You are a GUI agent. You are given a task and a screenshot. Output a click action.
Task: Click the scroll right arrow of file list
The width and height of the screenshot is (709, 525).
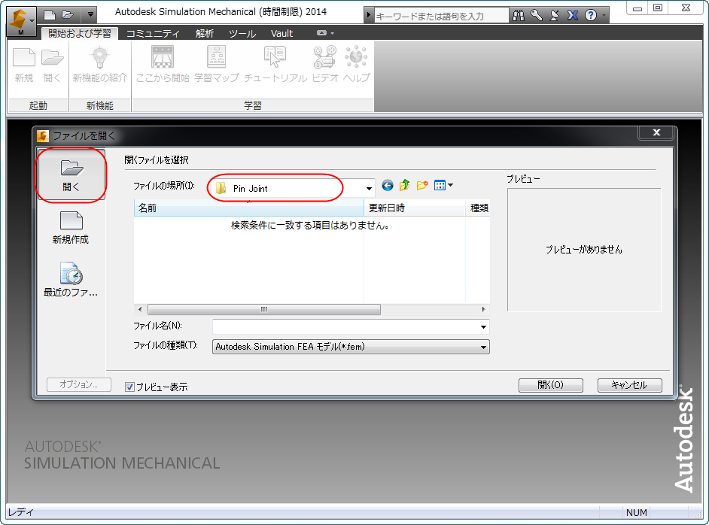click(x=484, y=309)
